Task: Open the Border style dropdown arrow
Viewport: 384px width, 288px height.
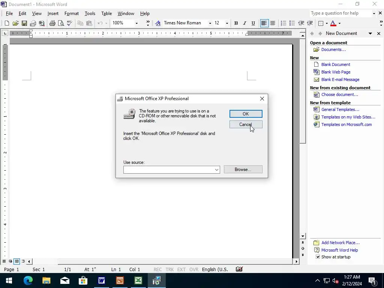Action: pos(327,23)
